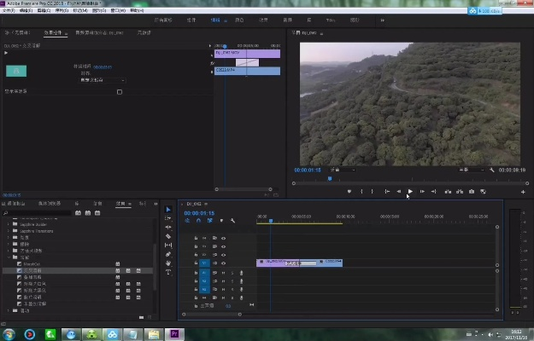Select the Selection tool arrow
The width and height of the screenshot is (534, 341).
[x=168, y=211]
